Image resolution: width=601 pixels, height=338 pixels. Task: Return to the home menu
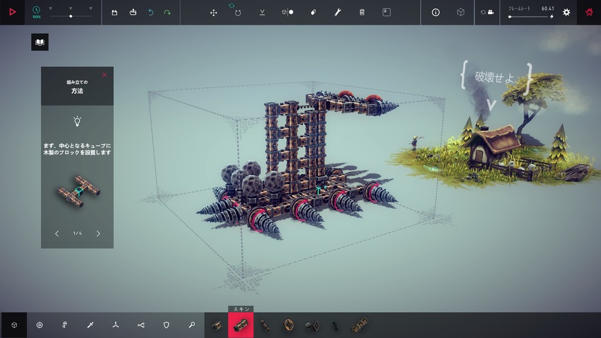point(589,12)
